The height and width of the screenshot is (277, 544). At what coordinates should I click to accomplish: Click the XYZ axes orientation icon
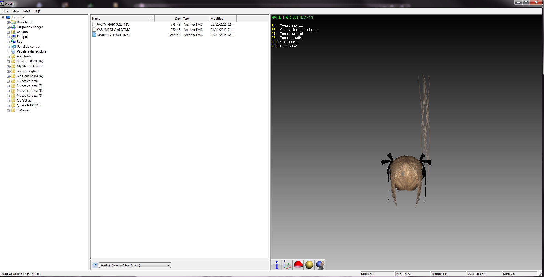click(287, 265)
